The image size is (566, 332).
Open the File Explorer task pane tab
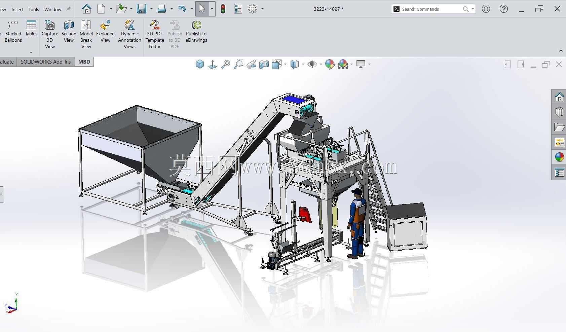[x=559, y=127]
